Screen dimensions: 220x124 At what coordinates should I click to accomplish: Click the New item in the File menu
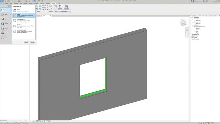pos(5,10)
